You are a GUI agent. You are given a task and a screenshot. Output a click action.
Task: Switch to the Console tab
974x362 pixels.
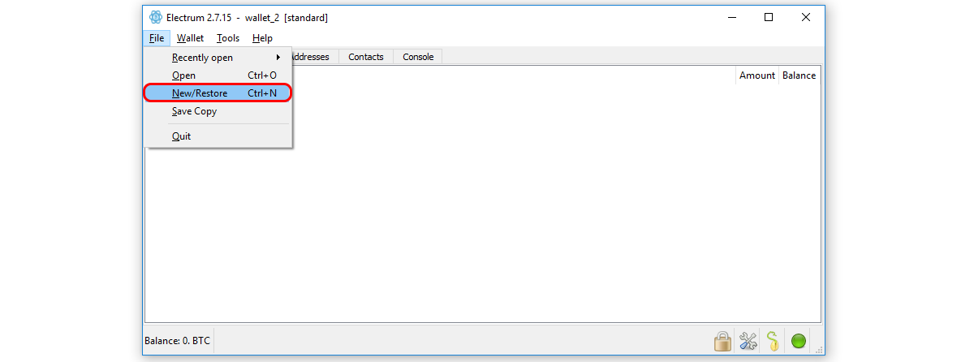[x=418, y=57]
